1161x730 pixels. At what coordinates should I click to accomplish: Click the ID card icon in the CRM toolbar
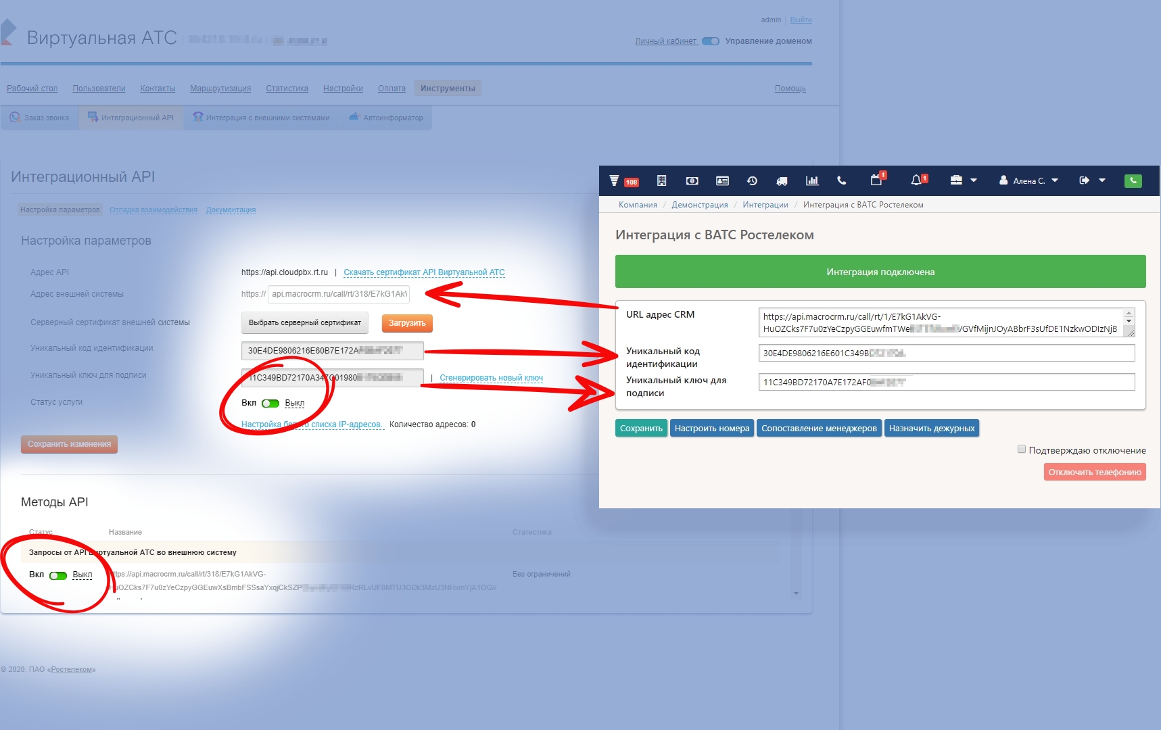[x=722, y=180]
